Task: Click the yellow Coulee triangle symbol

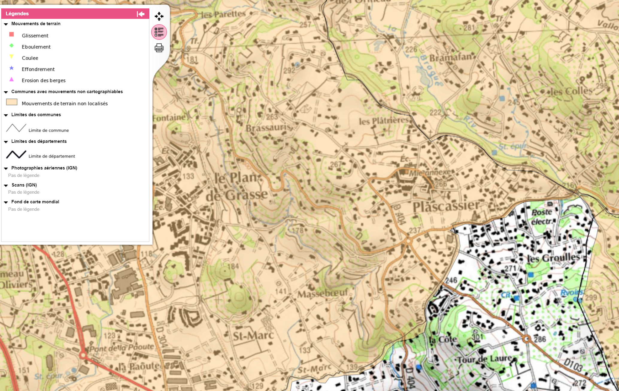Action: point(12,57)
